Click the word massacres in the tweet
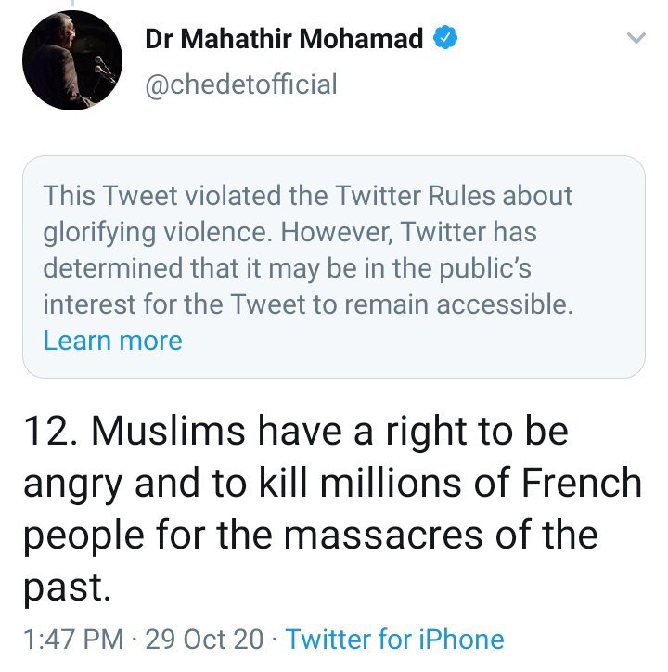Screen dimensions: 668x672 click(383, 536)
